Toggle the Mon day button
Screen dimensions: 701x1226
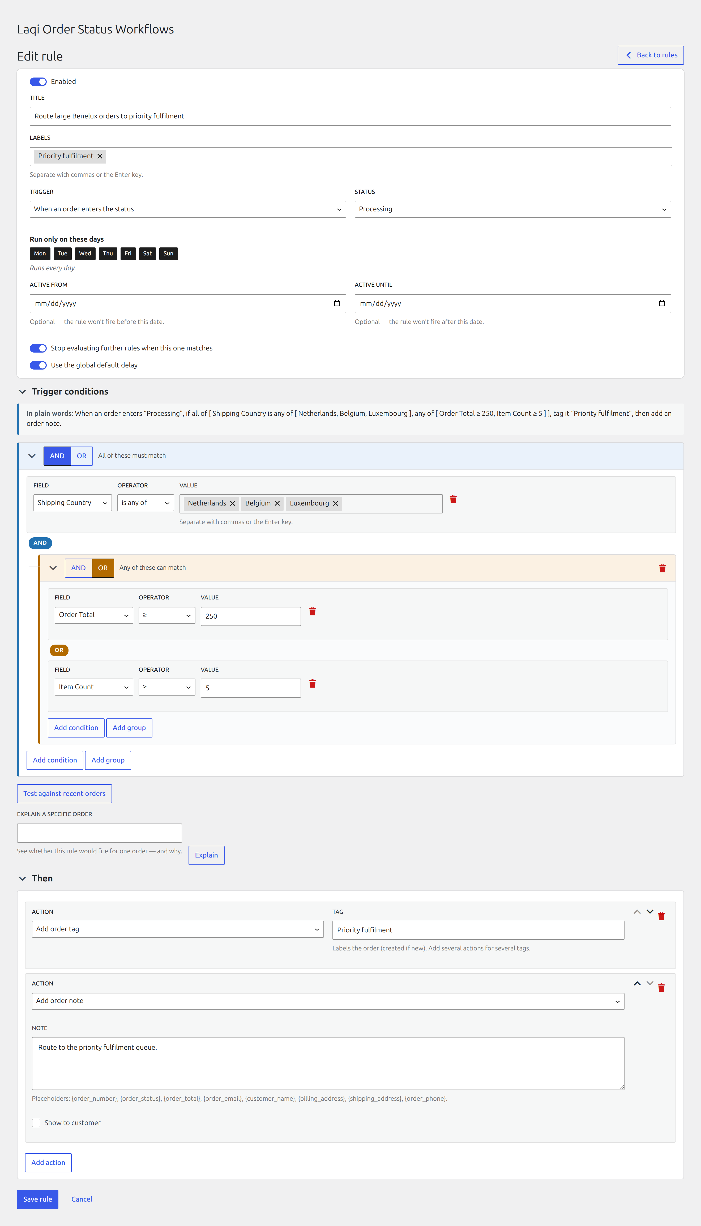point(40,254)
